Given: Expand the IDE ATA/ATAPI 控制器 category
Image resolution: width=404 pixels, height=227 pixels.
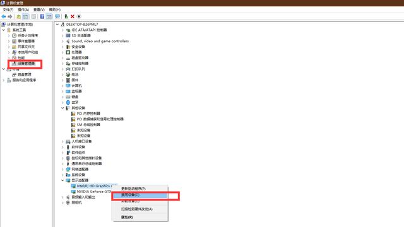Looking at the screenshot, I should (62, 30).
